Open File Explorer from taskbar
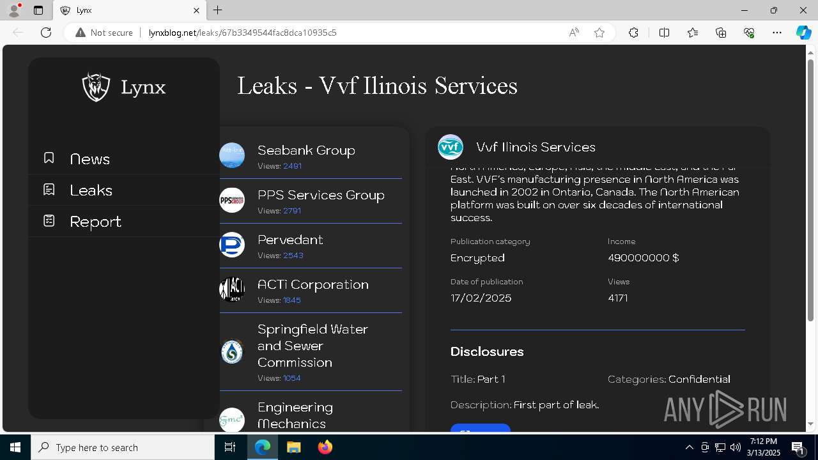The height and width of the screenshot is (460, 818). click(x=293, y=447)
